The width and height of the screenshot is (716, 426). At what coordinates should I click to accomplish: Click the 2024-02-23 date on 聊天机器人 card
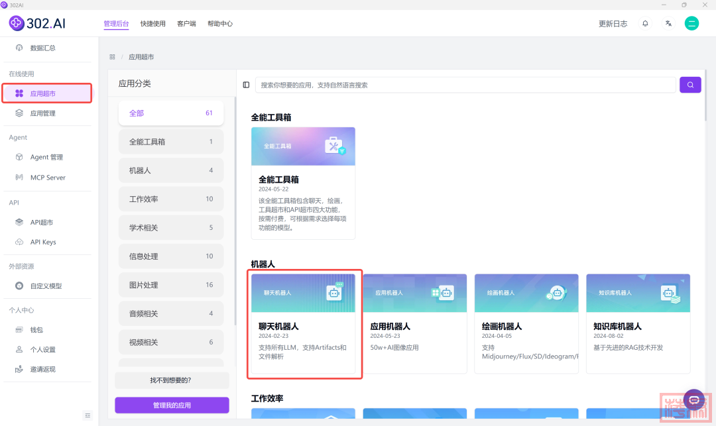(x=274, y=336)
